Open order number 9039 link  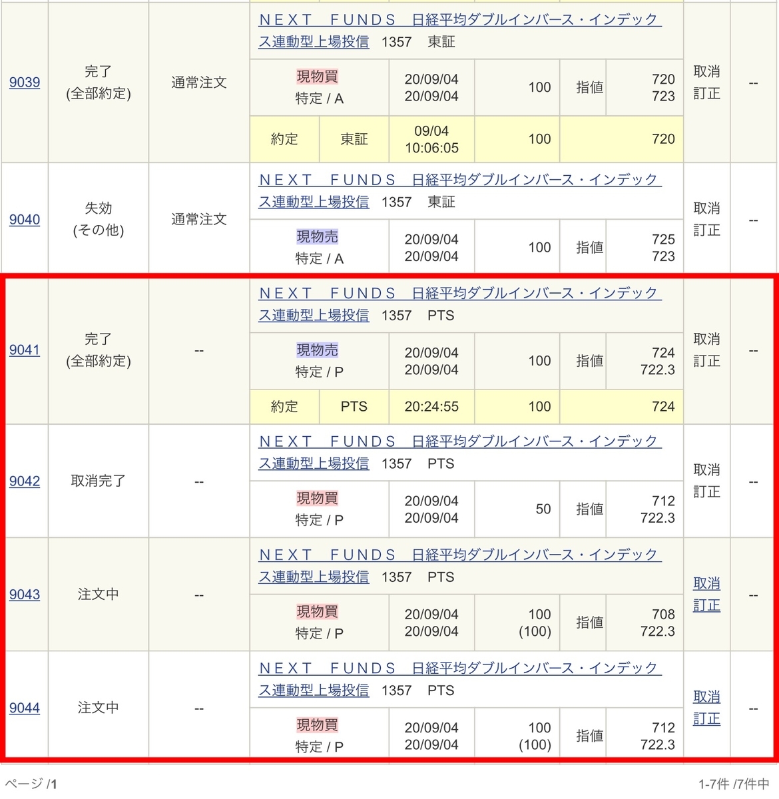pos(25,83)
